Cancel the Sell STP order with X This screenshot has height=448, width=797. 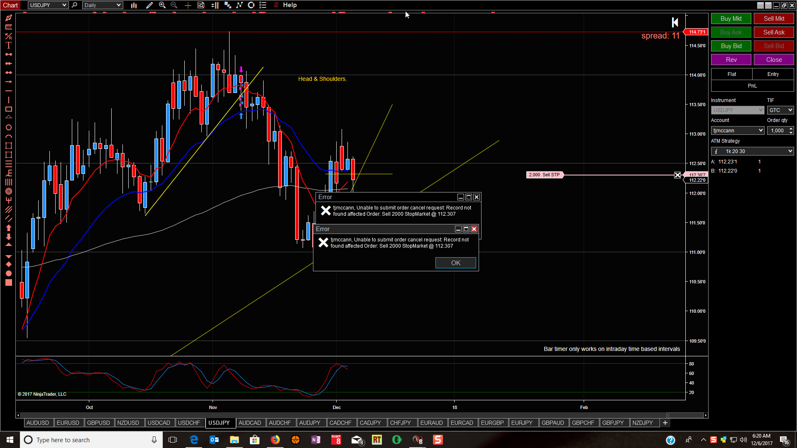pos(677,175)
